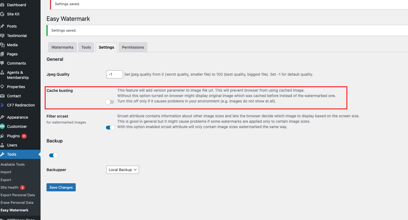This screenshot has width=408, height=220.
Task: Click the General section heading
Action: [55, 59]
